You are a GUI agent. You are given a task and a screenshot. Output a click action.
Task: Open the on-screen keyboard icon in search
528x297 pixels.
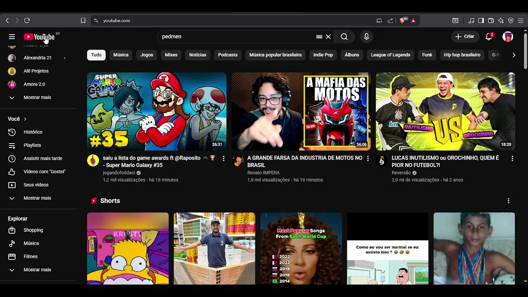(319, 37)
